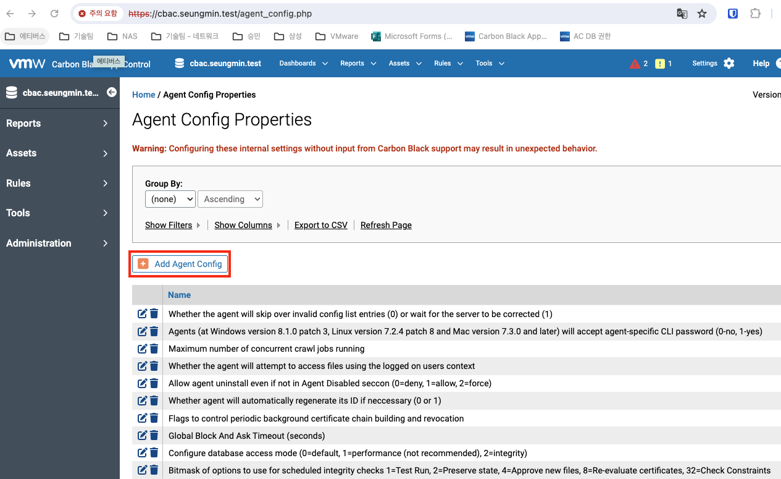Edit the Allow agent uninstall row

pyautogui.click(x=142, y=383)
